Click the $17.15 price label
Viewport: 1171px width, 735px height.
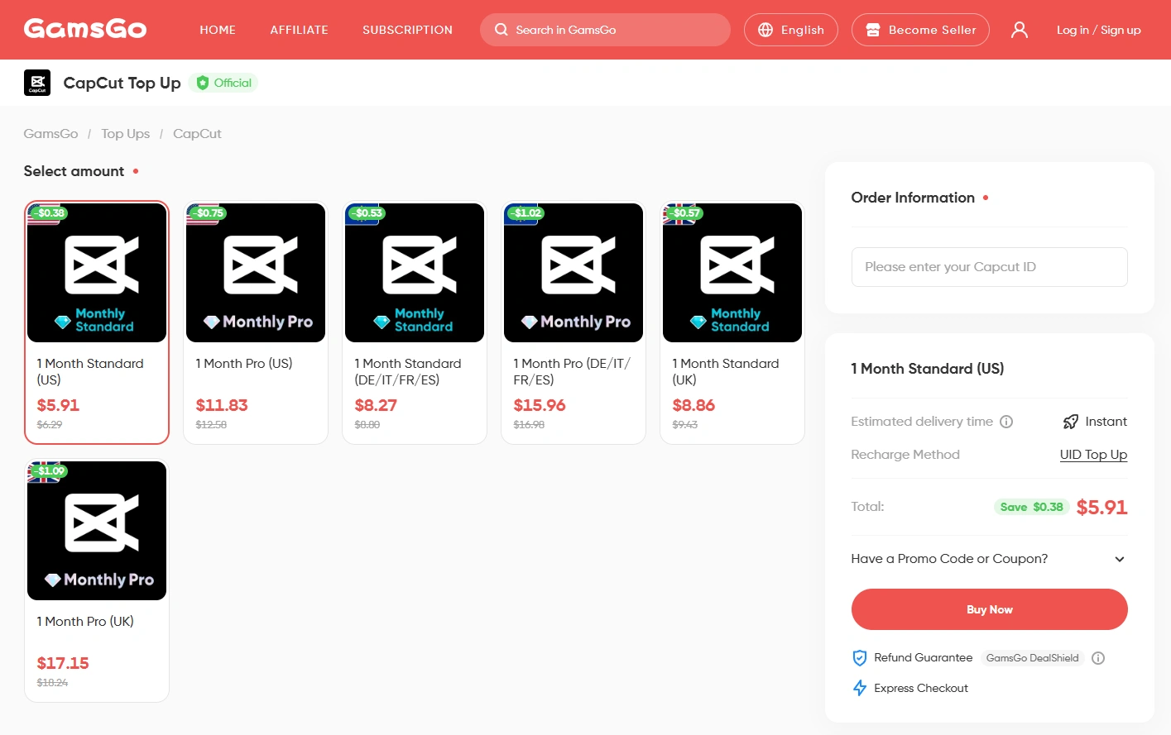63,663
